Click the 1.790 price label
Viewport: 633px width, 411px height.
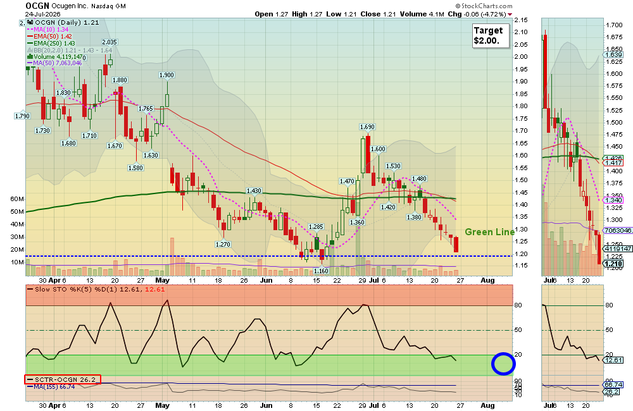22,116
